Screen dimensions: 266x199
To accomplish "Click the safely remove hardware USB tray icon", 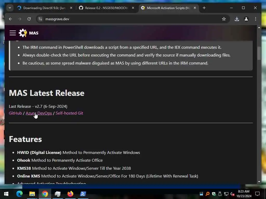I will coord(220,194).
